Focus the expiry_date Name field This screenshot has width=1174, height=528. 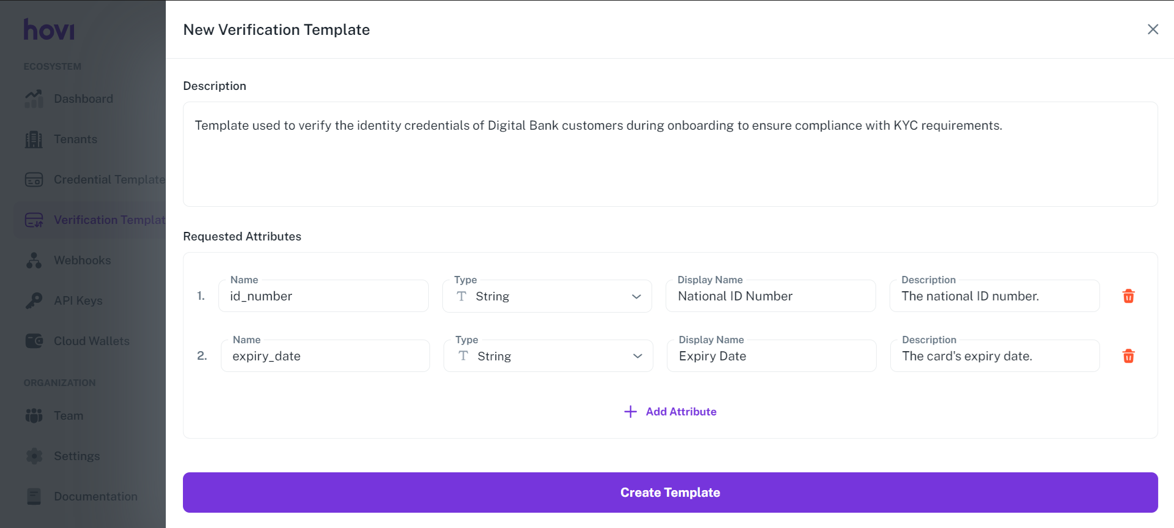point(325,356)
